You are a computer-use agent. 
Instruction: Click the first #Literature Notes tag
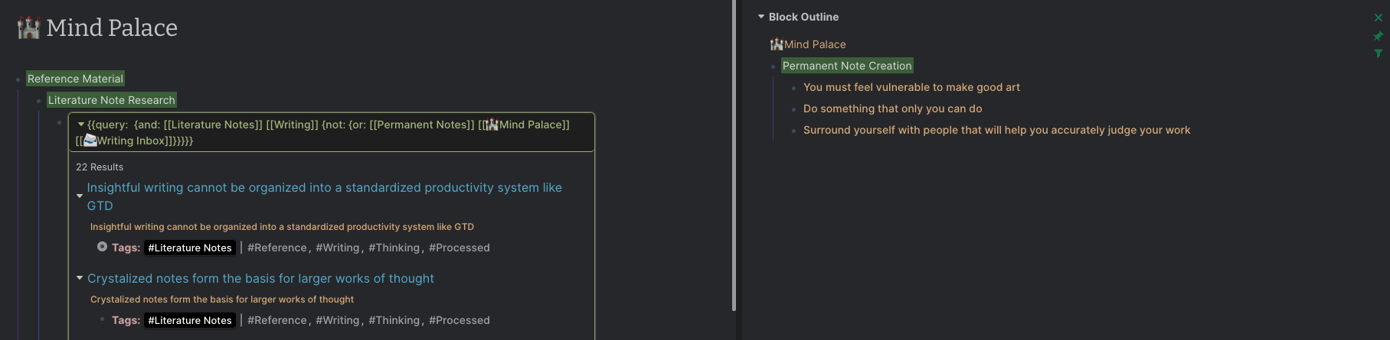[x=190, y=248]
